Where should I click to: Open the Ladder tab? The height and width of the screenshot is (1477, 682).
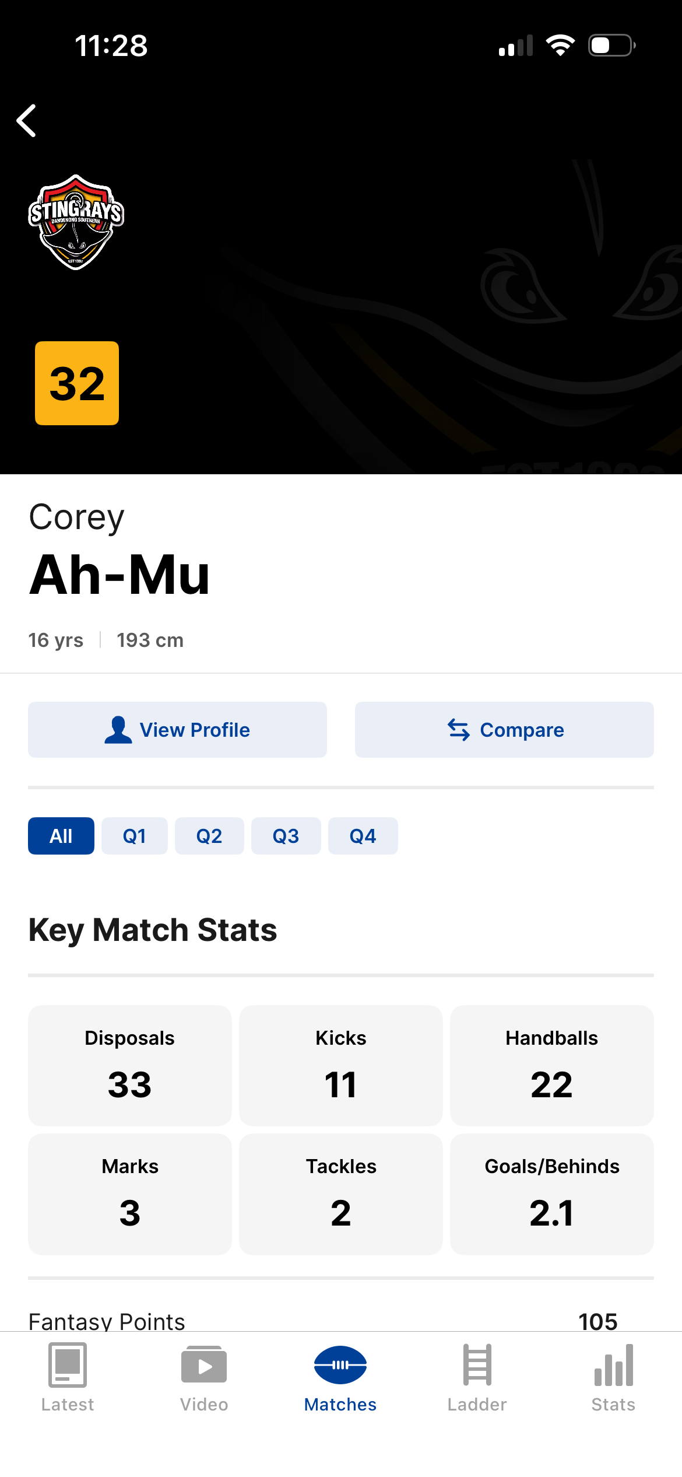477,1377
